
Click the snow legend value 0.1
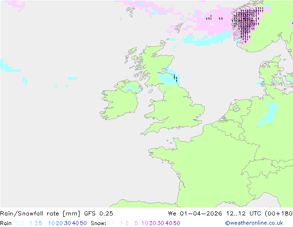110,223
